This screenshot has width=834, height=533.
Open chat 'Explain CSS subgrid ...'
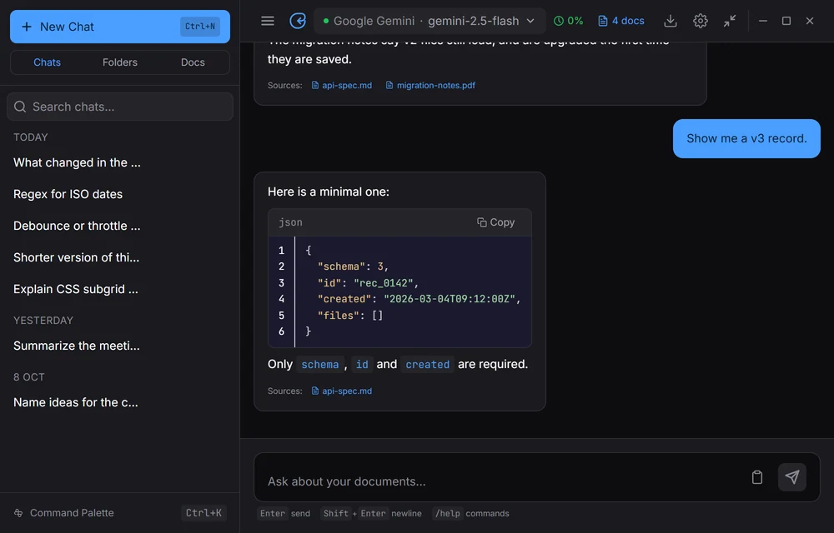click(x=119, y=289)
